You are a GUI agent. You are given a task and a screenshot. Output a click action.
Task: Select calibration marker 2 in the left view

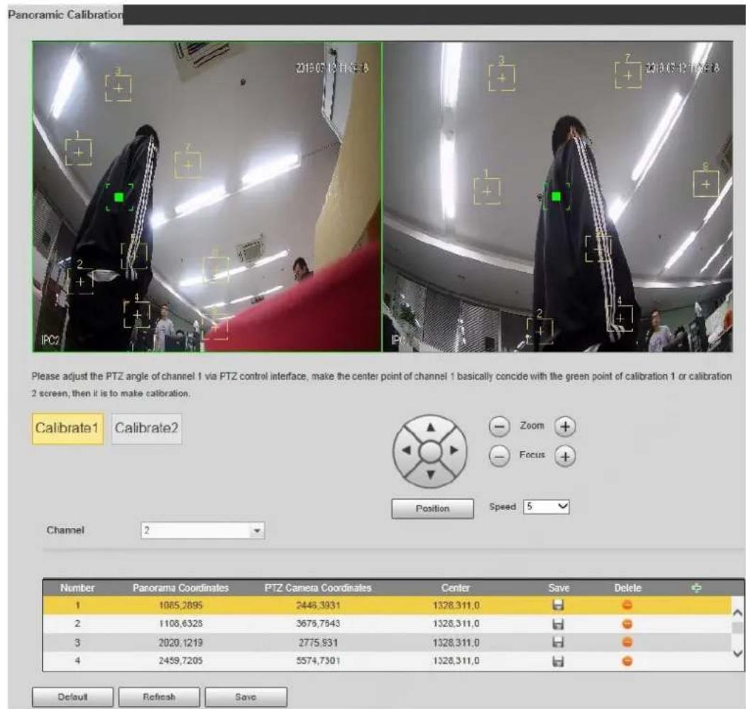(x=80, y=281)
